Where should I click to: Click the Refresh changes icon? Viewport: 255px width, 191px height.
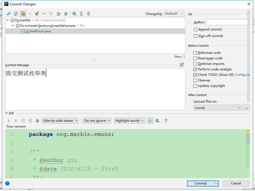click(x=16, y=14)
